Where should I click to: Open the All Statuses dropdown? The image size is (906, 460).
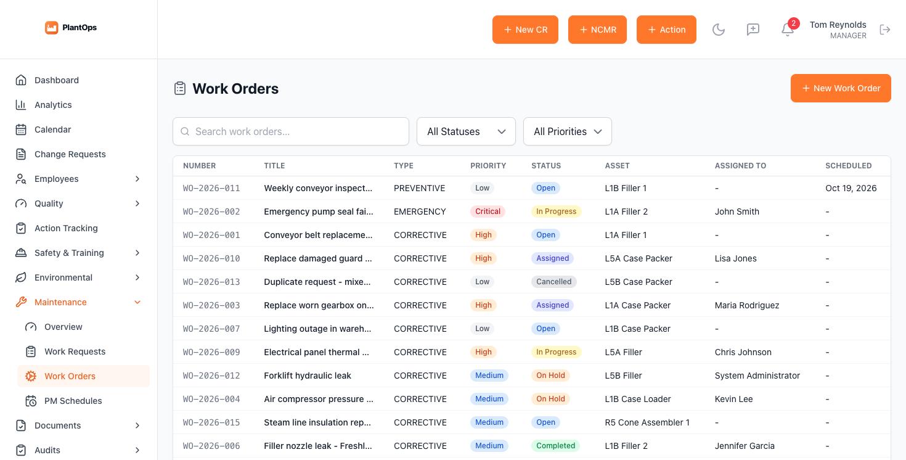coord(466,131)
